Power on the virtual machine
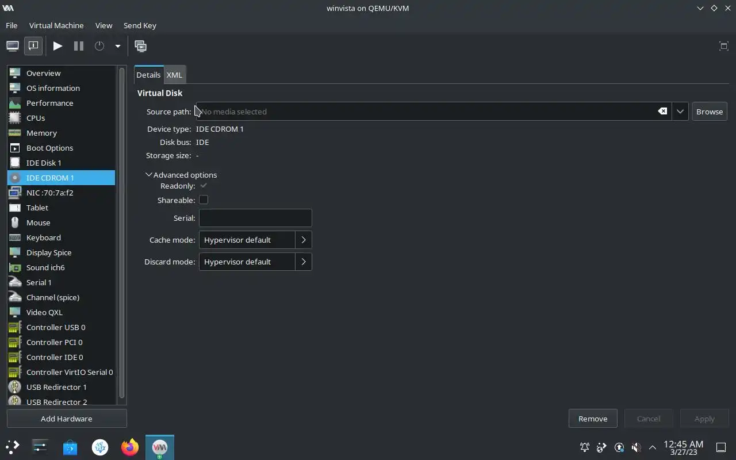The height and width of the screenshot is (460, 736). (x=57, y=46)
